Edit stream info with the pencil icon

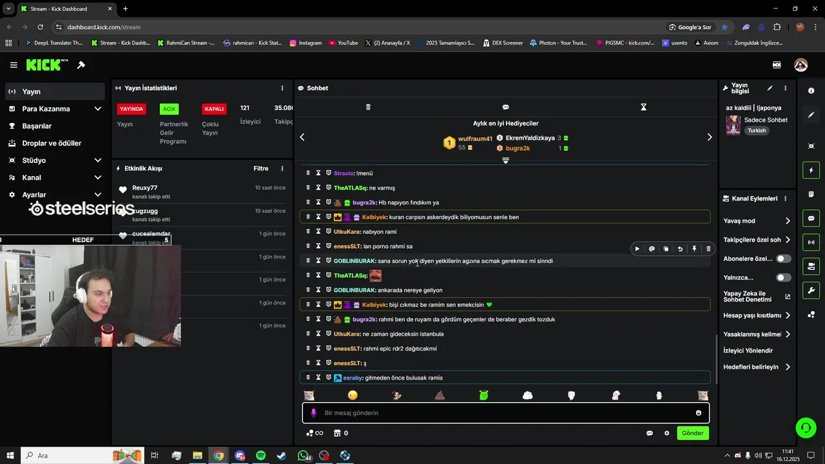point(770,88)
